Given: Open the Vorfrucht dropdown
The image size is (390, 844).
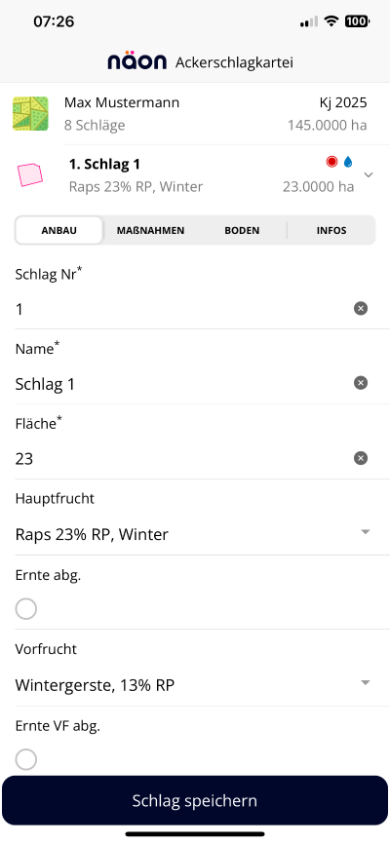Looking at the screenshot, I should point(194,685).
